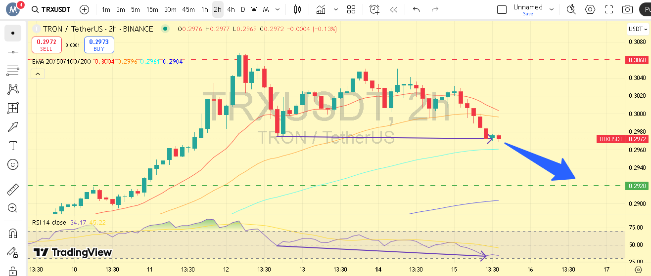The image size is (651, 276).
Task: Switch to the daily D timeframe
Action: pyautogui.click(x=243, y=9)
